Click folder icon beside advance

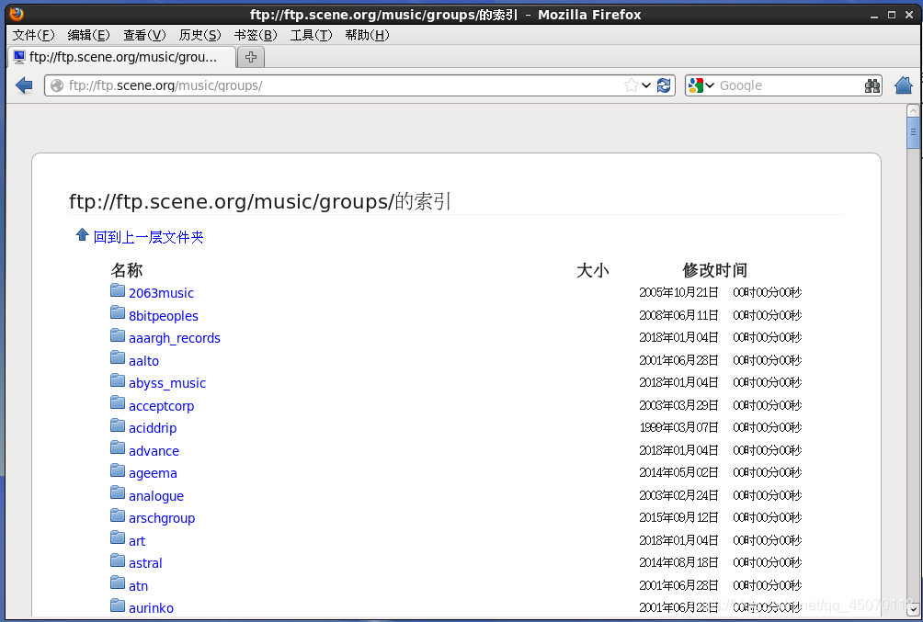tap(118, 447)
